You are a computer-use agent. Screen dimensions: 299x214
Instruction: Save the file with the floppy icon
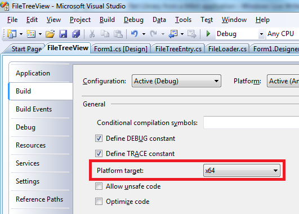pyautogui.click(x=63, y=34)
